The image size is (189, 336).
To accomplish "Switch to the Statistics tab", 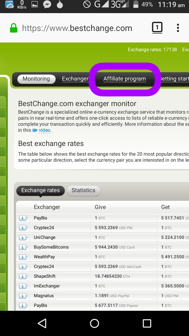I will [83, 191].
